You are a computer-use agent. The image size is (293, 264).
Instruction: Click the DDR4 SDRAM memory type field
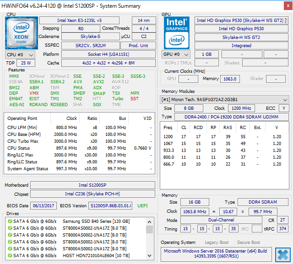pos(263,202)
